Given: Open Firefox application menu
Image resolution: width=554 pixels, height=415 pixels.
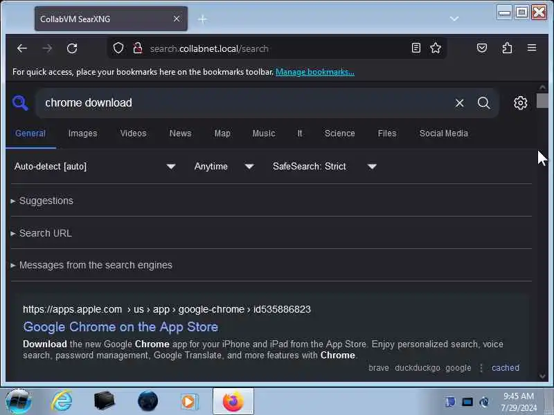Looking at the screenshot, I should 532,48.
